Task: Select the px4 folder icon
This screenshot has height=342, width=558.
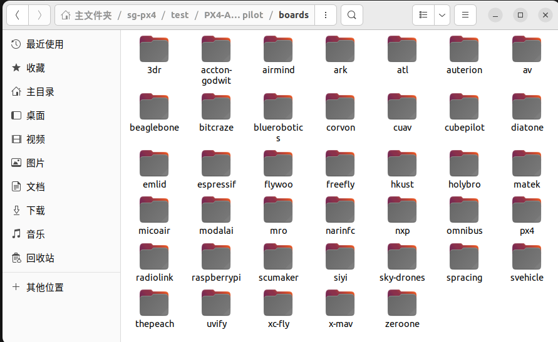Action: (527, 210)
